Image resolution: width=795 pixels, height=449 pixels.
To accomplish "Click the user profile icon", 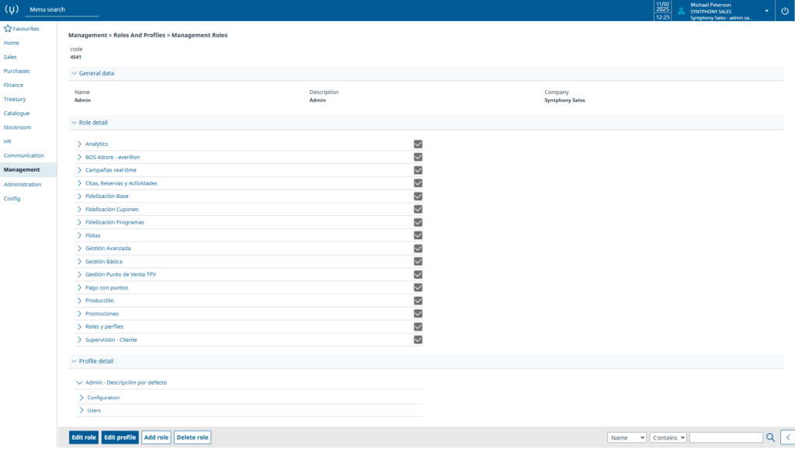I will 682,11.
